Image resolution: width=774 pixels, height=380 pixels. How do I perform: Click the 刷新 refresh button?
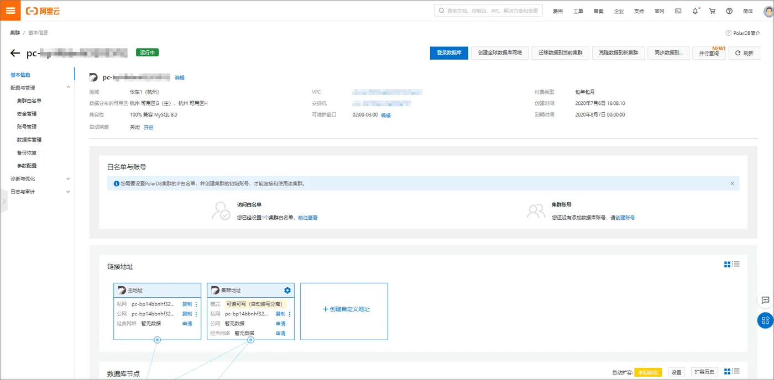click(744, 53)
